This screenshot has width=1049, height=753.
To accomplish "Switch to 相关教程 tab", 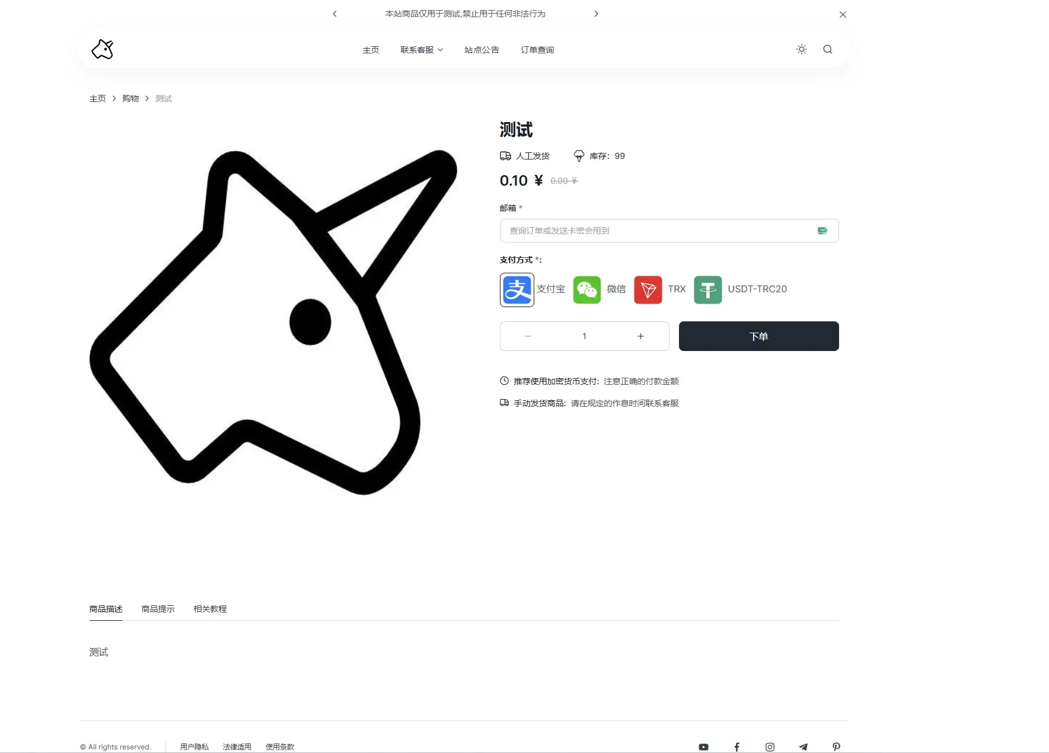I will pos(210,609).
